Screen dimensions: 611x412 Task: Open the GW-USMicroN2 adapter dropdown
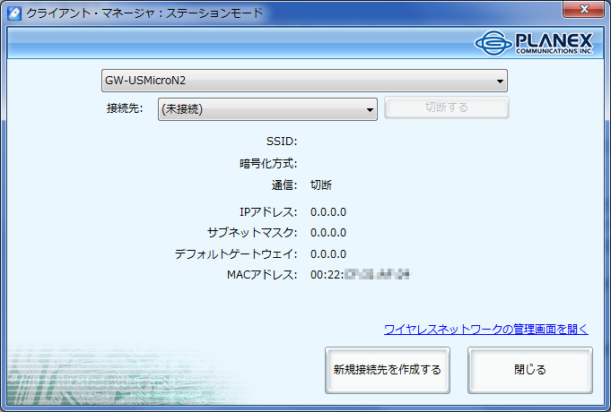coord(304,81)
